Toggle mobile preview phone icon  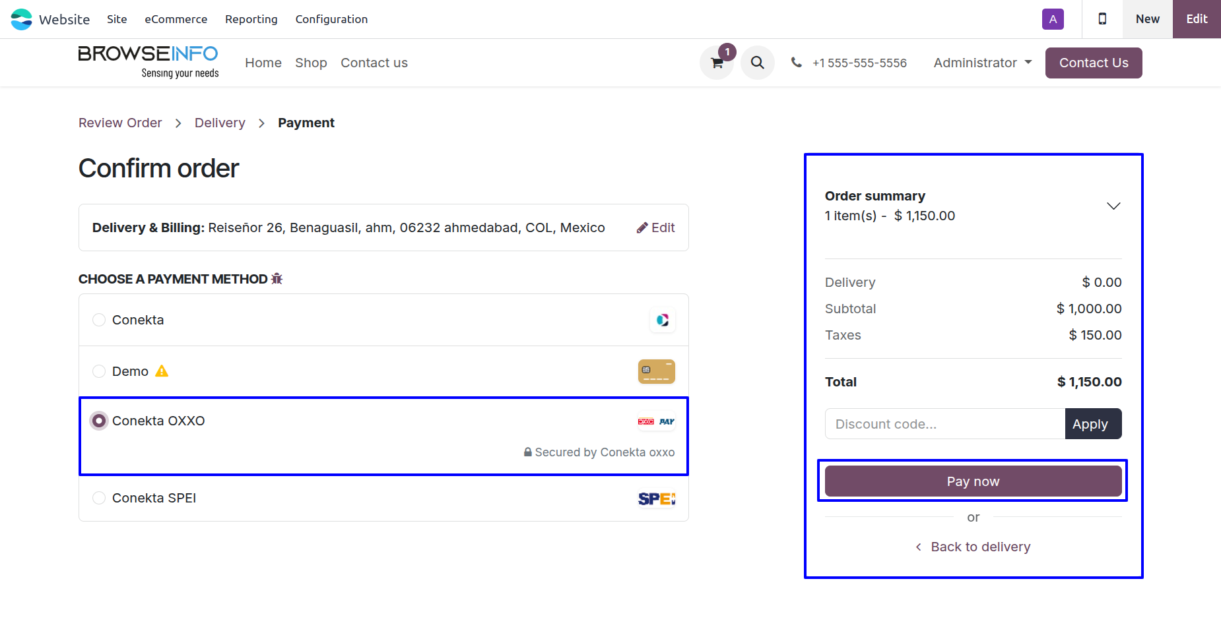[x=1102, y=19]
